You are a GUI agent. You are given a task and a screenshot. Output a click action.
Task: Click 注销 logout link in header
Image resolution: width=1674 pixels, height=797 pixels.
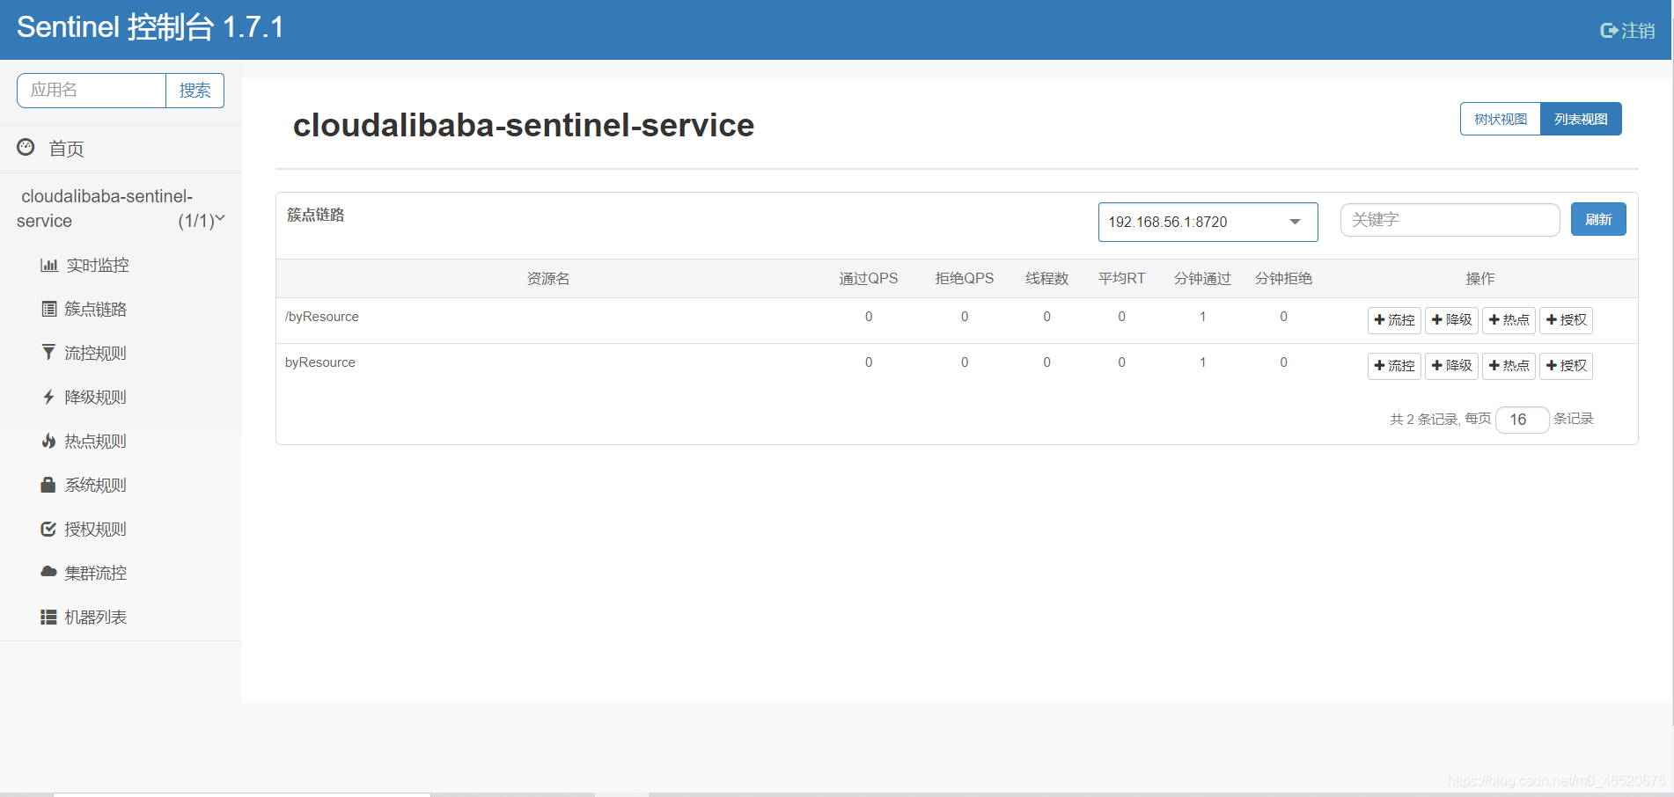coord(1627,31)
